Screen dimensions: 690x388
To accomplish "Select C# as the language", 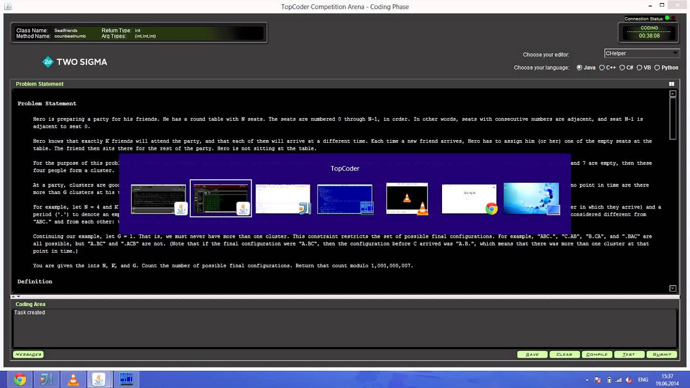I will pyautogui.click(x=626, y=68).
